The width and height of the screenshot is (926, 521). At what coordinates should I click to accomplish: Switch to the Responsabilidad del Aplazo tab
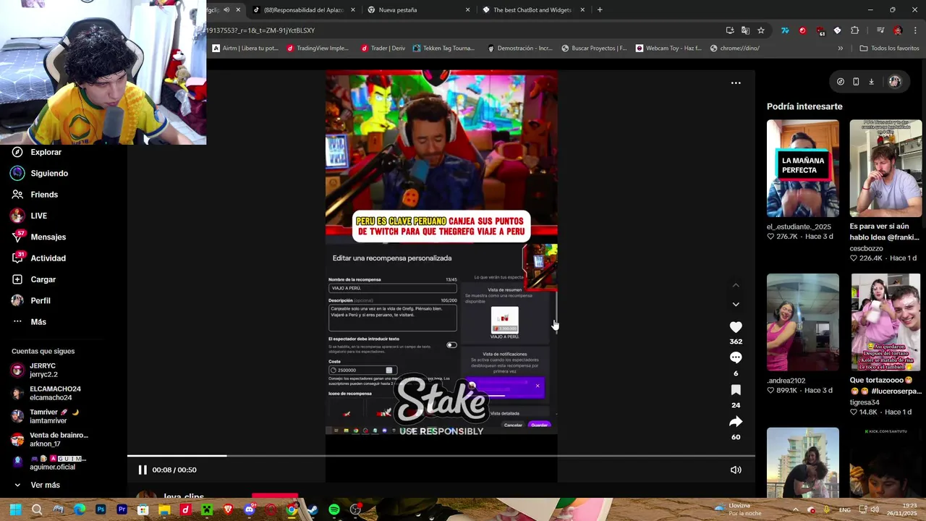[x=304, y=10]
